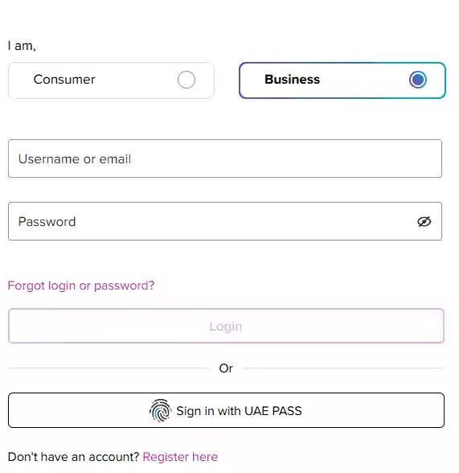This screenshot has height=473, width=459.
Task: Click the 'Username or email' placeholder text
Action: coord(75,159)
